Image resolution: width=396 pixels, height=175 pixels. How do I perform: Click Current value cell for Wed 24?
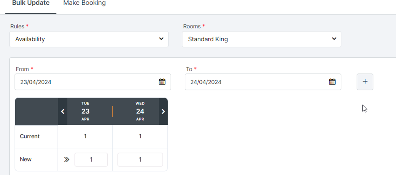point(140,136)
